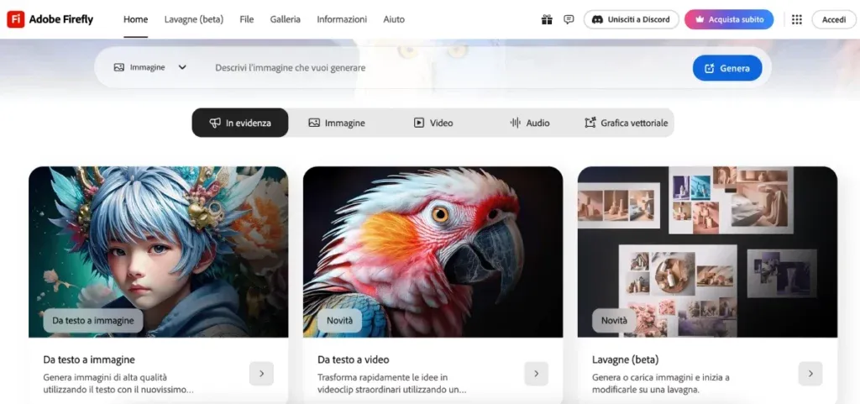860x404 pixels.
Task: Click the Genera button
Action: (x=727, y=68)
